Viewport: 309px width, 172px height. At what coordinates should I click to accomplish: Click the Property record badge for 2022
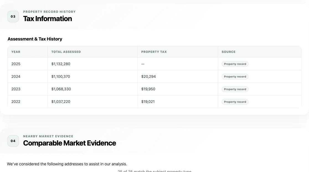235,102
